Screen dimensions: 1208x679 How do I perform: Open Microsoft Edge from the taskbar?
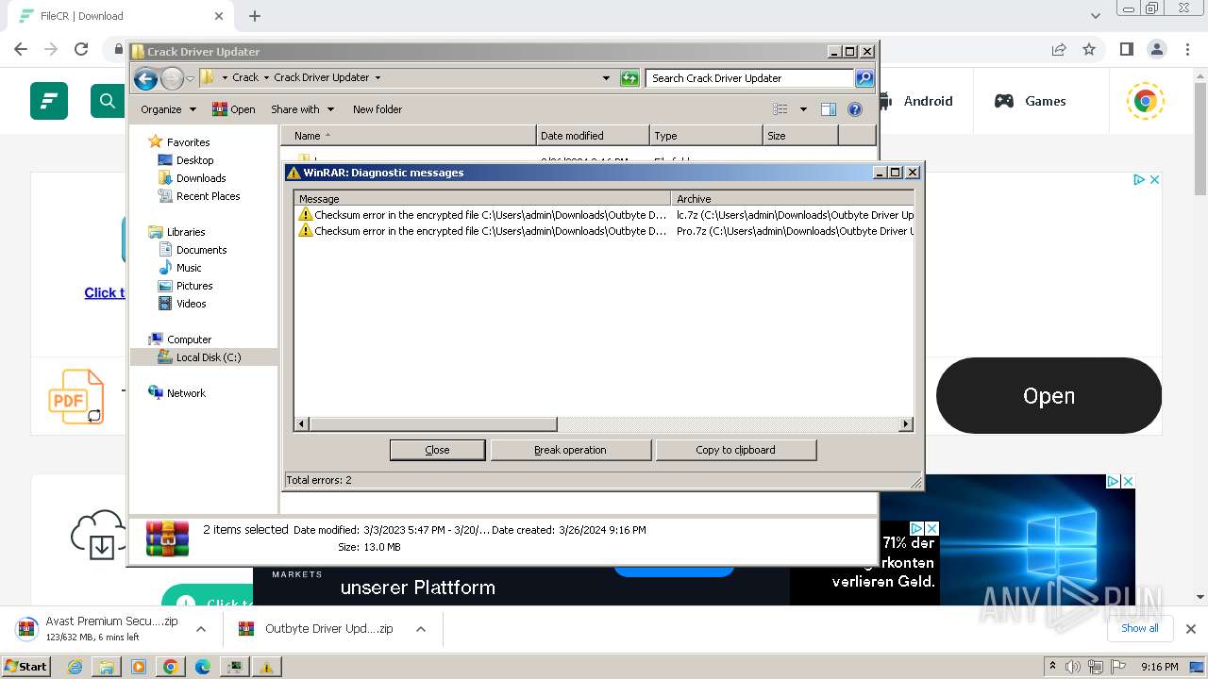[202, 667]
